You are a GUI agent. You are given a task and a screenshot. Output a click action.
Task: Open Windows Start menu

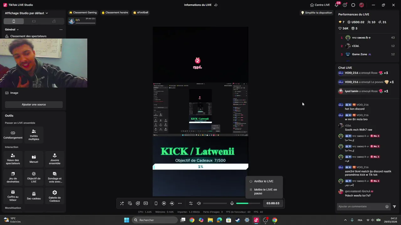[x=127, y=220]
